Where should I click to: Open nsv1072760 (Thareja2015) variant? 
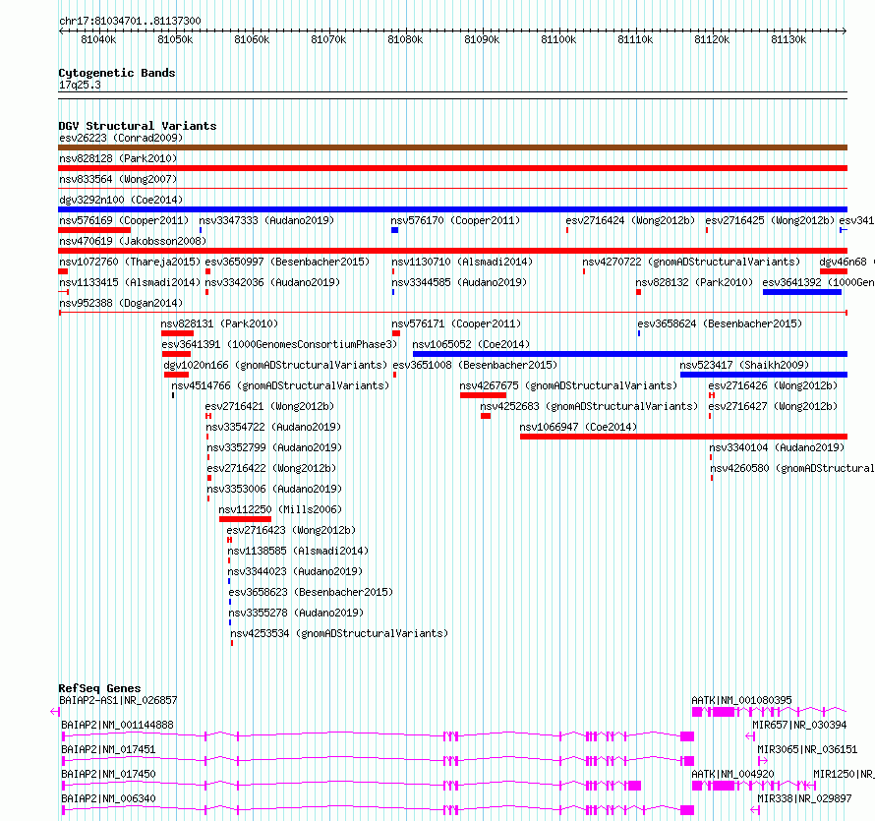[130, 262]
